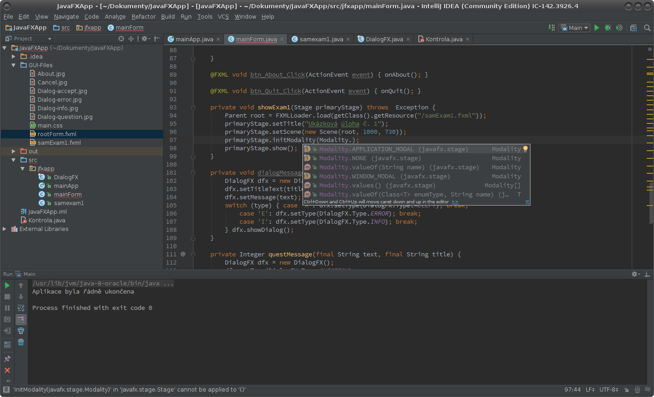
Task: Expand the out folder
Action: (x=14, y=151)
